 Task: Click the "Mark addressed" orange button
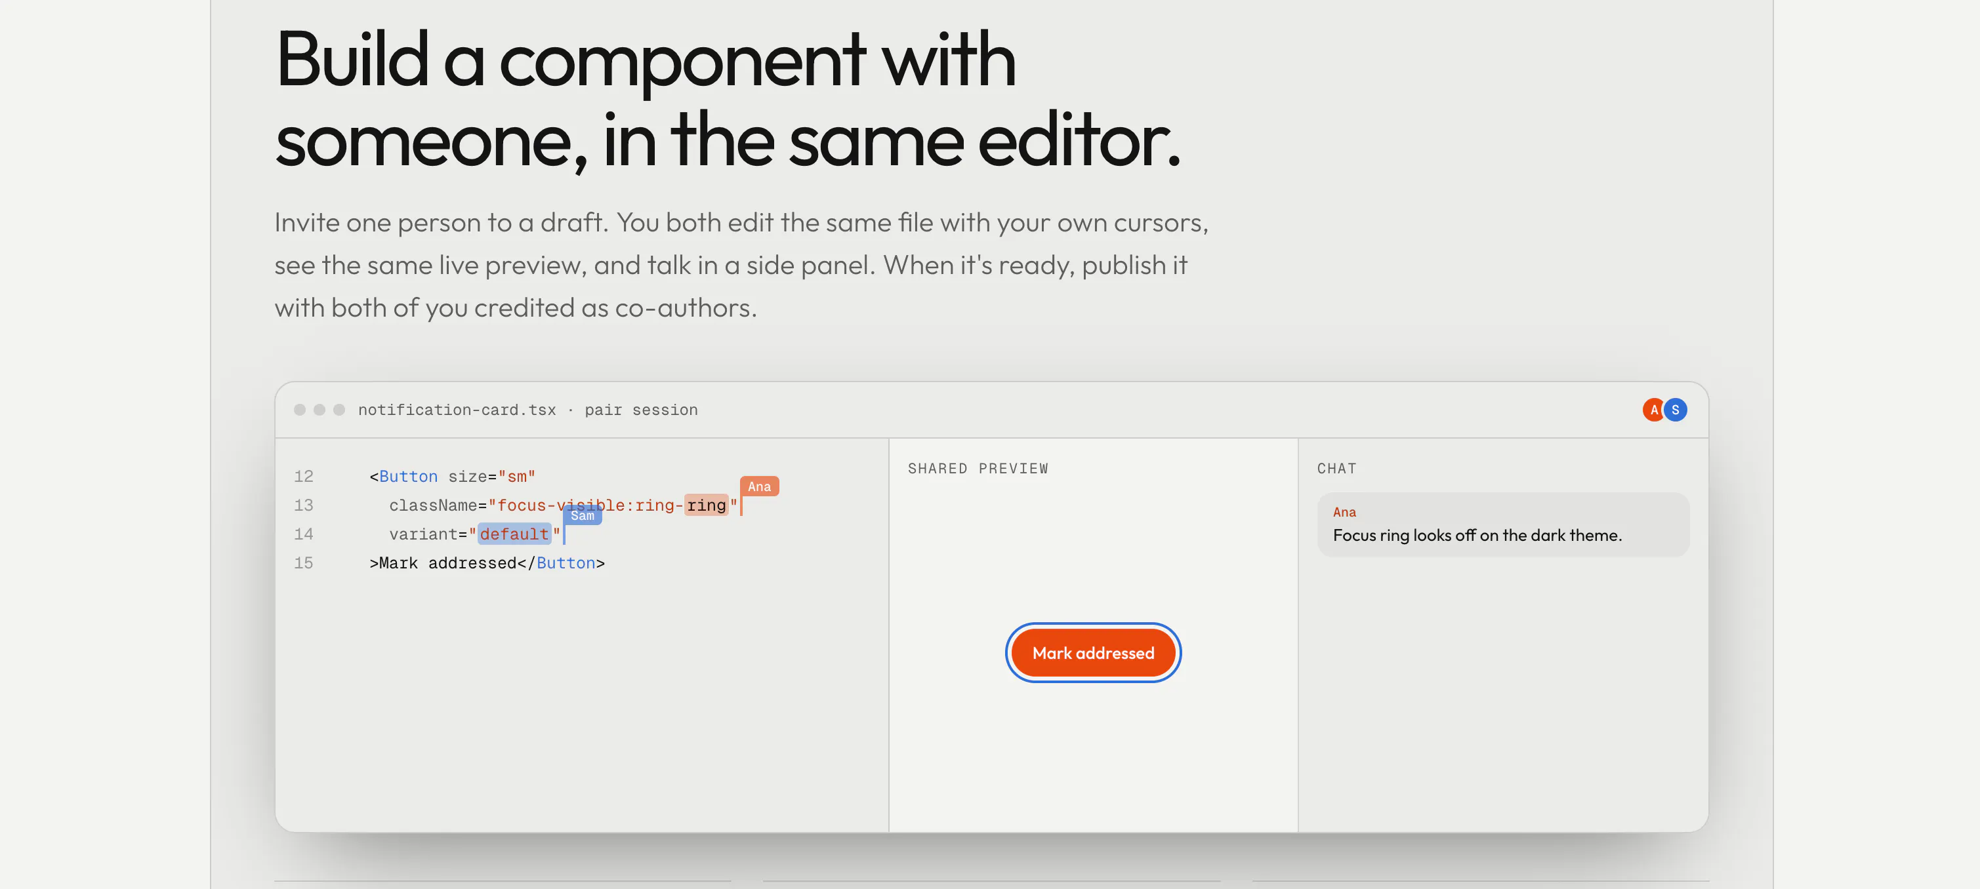(1093, 652)
